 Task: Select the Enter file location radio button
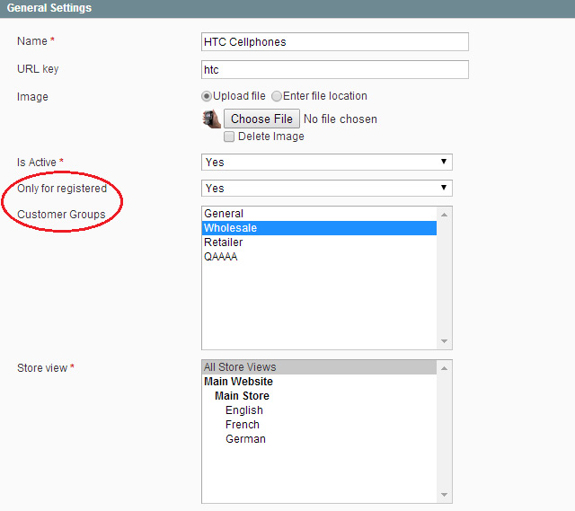click(x=277, y=96)
